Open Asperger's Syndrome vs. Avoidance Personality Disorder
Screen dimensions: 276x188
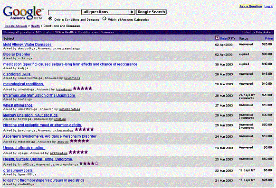50,136
